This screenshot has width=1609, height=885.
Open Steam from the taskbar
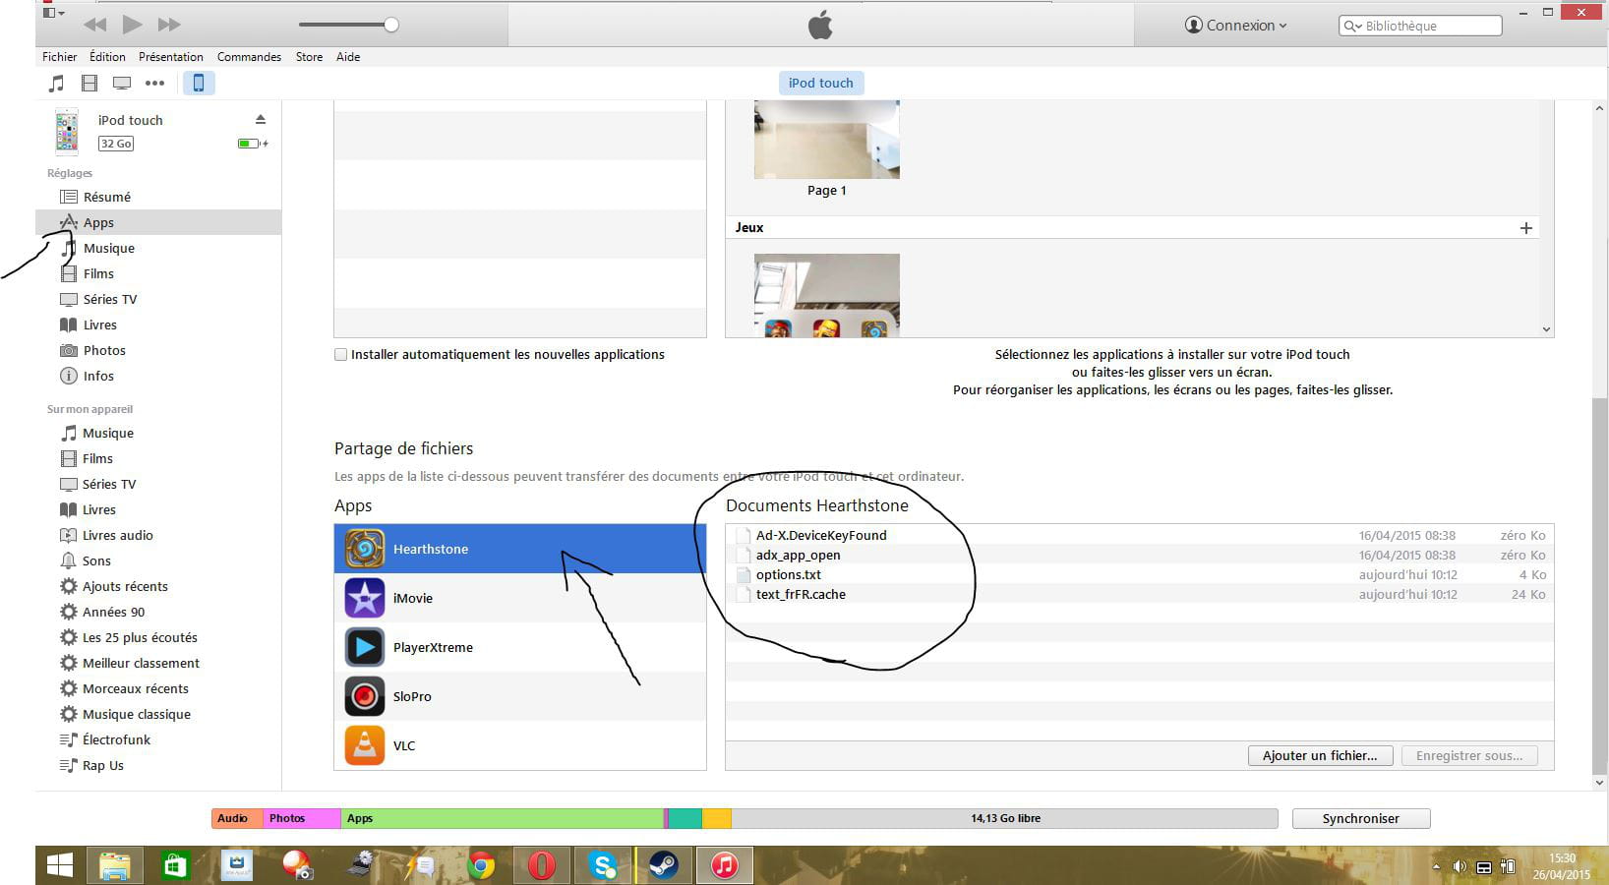click(x=663, y=865)
